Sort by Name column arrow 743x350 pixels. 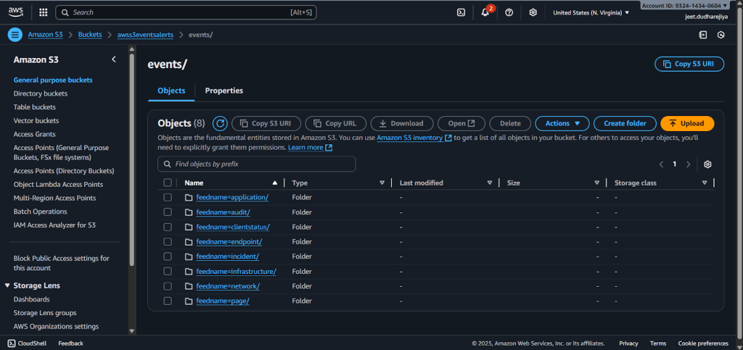(x=275, y=183)
